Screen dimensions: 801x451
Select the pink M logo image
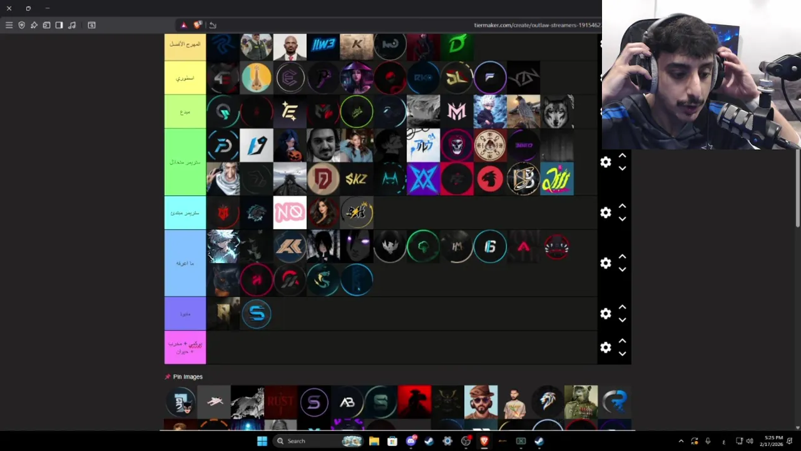pyautogui.click(x=457, y=111)
